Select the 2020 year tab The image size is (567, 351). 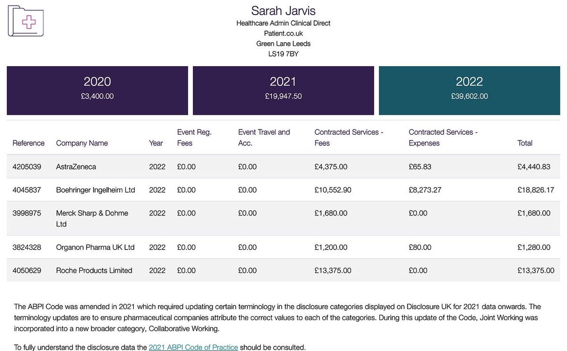(97, 90)
